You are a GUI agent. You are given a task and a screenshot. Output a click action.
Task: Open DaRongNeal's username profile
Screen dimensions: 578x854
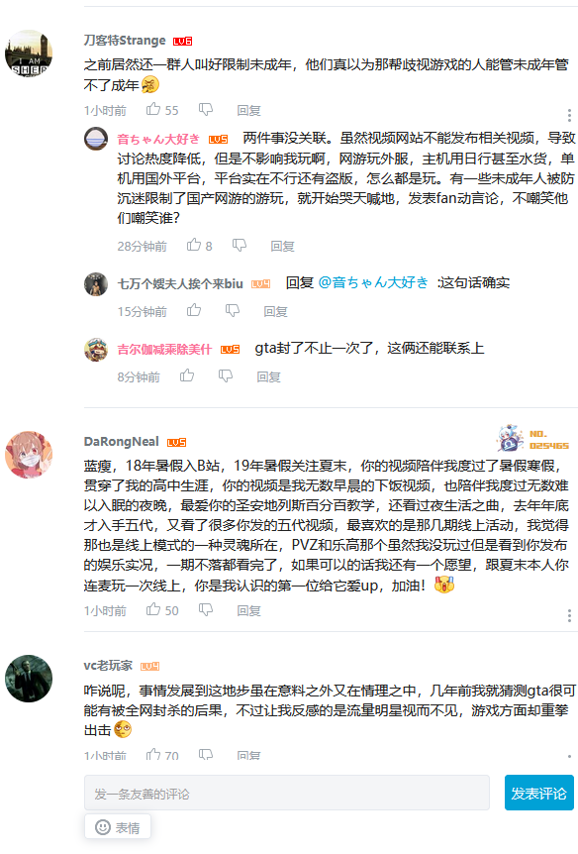(x=122, y=442)
